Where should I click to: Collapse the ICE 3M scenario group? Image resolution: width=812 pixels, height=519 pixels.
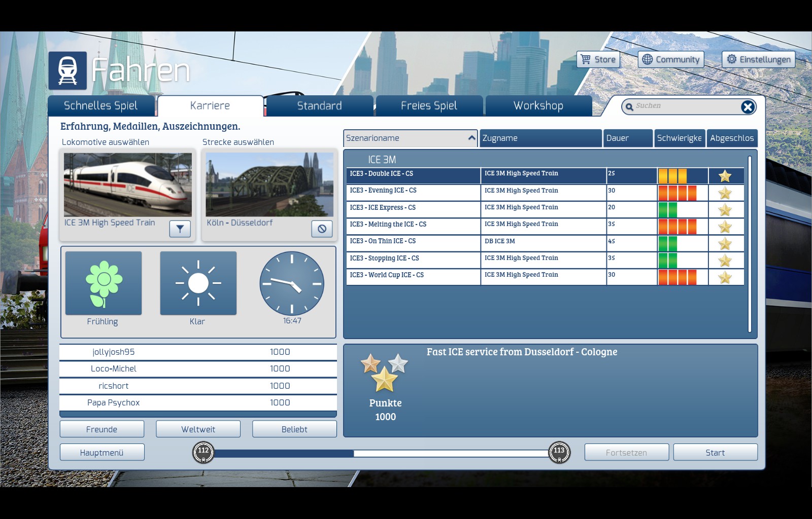(382, 160)
